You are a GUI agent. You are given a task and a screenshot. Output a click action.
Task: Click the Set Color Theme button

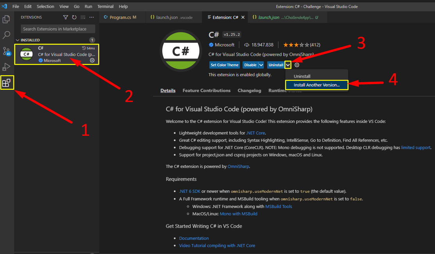225,65
